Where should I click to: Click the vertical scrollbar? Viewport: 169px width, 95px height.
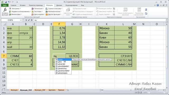click(167, 46)
